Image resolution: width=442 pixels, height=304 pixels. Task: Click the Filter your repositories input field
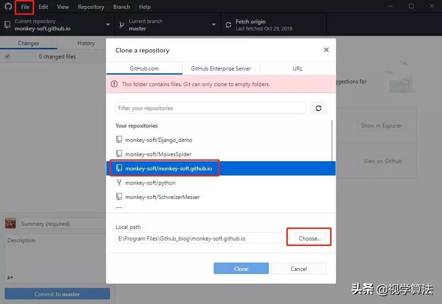[210, 108]
